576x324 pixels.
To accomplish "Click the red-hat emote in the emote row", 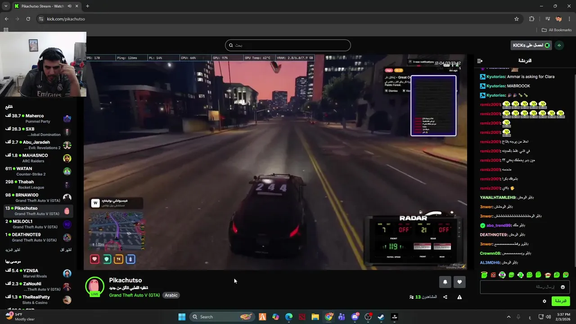I will 548,275.
